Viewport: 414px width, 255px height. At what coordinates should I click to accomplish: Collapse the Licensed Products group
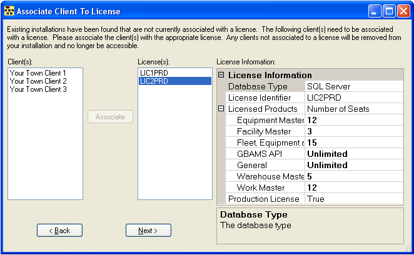tap(221, 109)
